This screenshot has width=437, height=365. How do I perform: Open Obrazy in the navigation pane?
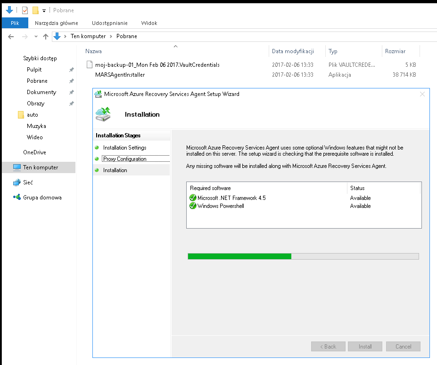(35, 103)
